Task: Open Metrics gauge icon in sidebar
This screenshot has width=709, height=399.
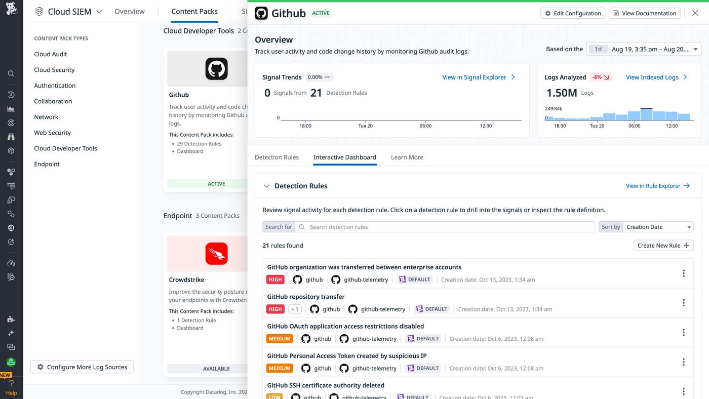Action: click(11, 263)
